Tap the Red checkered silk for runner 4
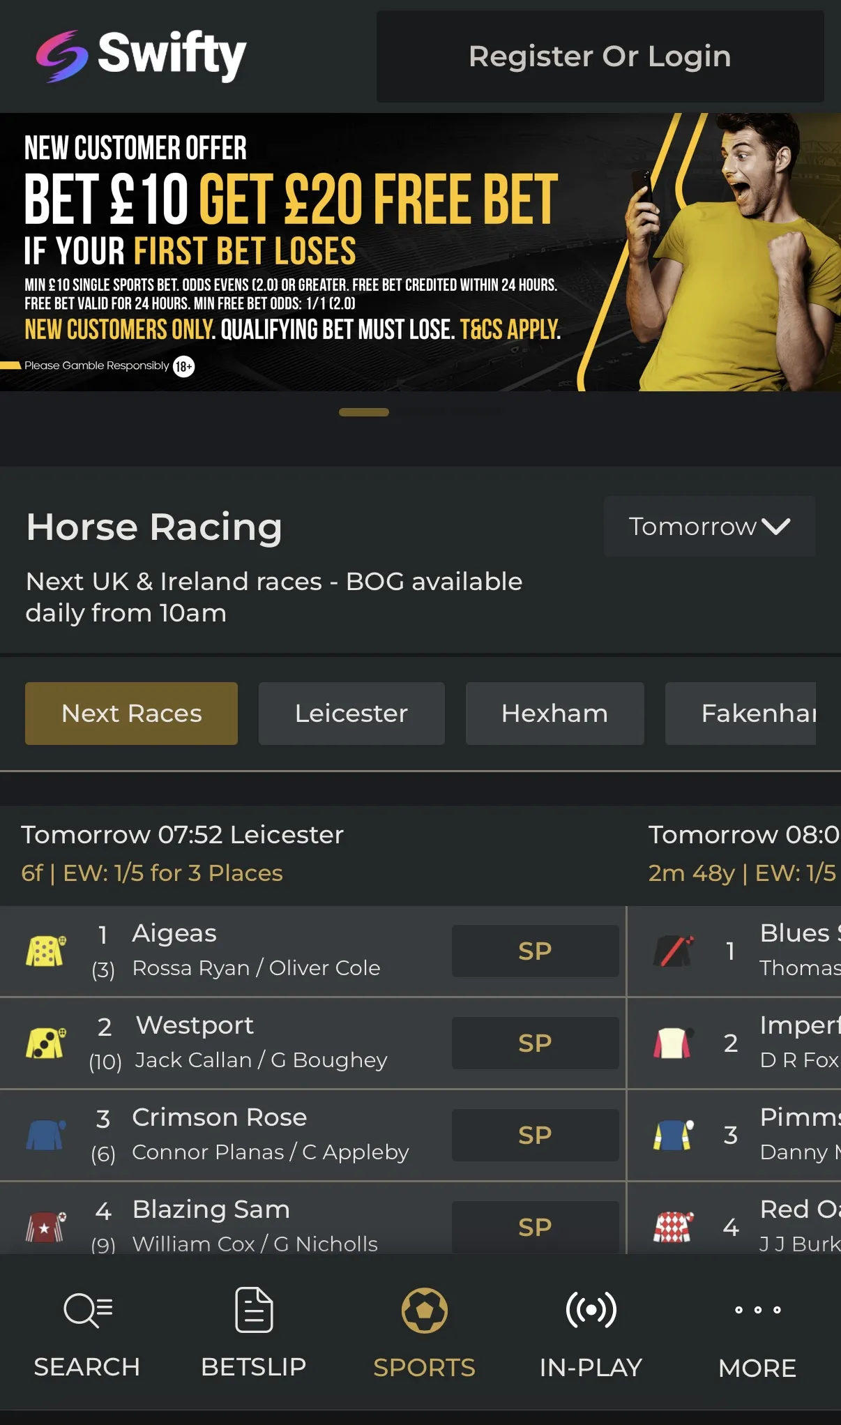Screen dimensions: 841x1425 [x=674, y=1227]
